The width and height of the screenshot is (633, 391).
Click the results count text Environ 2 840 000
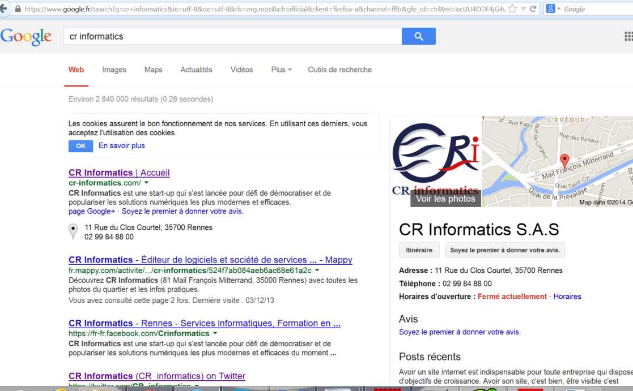click(x=141, y=99)
